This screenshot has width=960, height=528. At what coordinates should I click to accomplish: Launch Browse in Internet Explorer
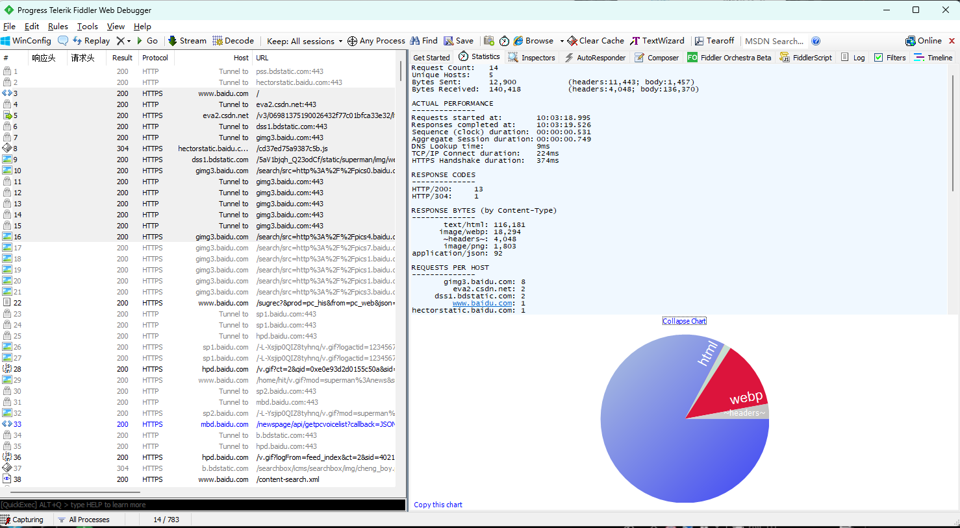(533, 41)
